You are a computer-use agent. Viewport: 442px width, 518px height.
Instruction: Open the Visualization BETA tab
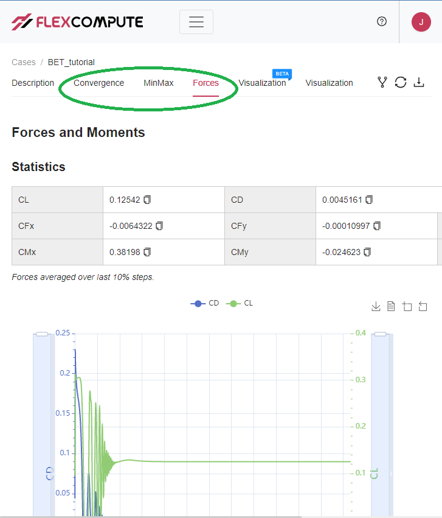262,83
